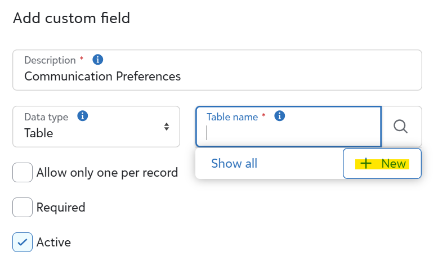
Task: Click the Data type field label
Action: (46, 117)
